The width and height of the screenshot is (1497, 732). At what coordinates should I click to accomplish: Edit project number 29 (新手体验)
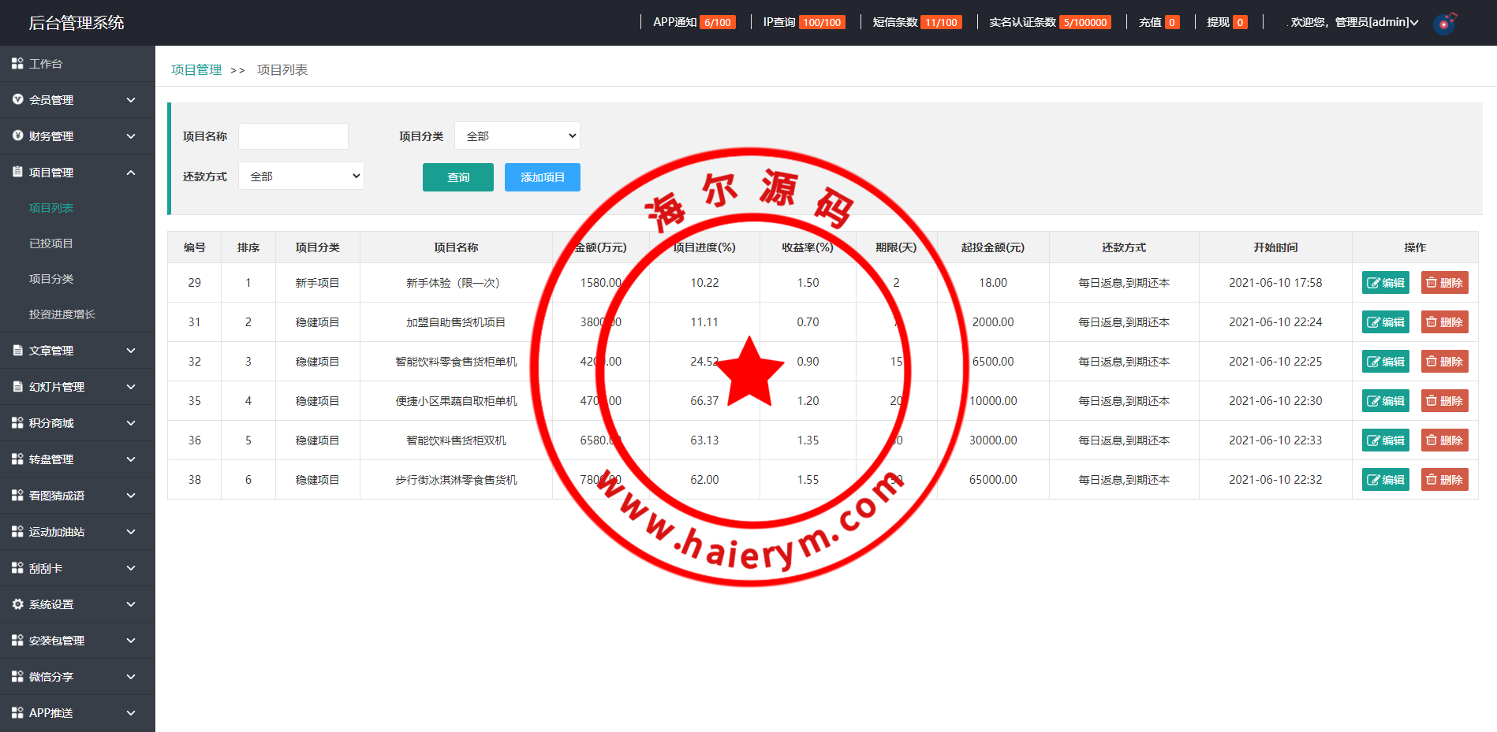[1385, 283]
